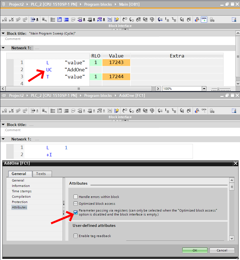
Task: Select Protection in properties navigation
Action: tap(20, 202)
